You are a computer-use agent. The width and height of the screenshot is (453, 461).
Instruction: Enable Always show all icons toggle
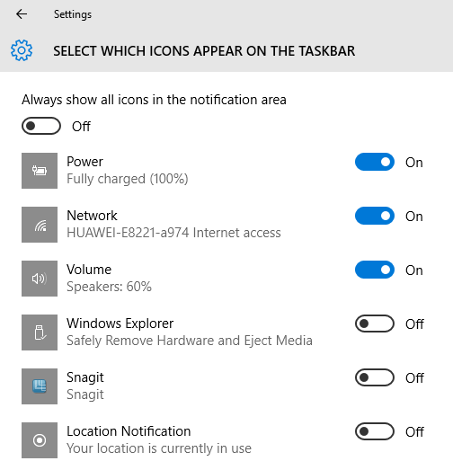(41, 126)
